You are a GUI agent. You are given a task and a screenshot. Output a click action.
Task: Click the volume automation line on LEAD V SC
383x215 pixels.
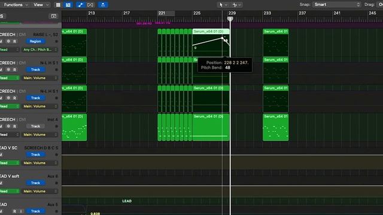[x=222, y=155]
